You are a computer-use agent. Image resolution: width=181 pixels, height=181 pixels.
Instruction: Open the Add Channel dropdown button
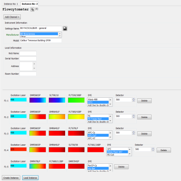[x=12, y=17]
